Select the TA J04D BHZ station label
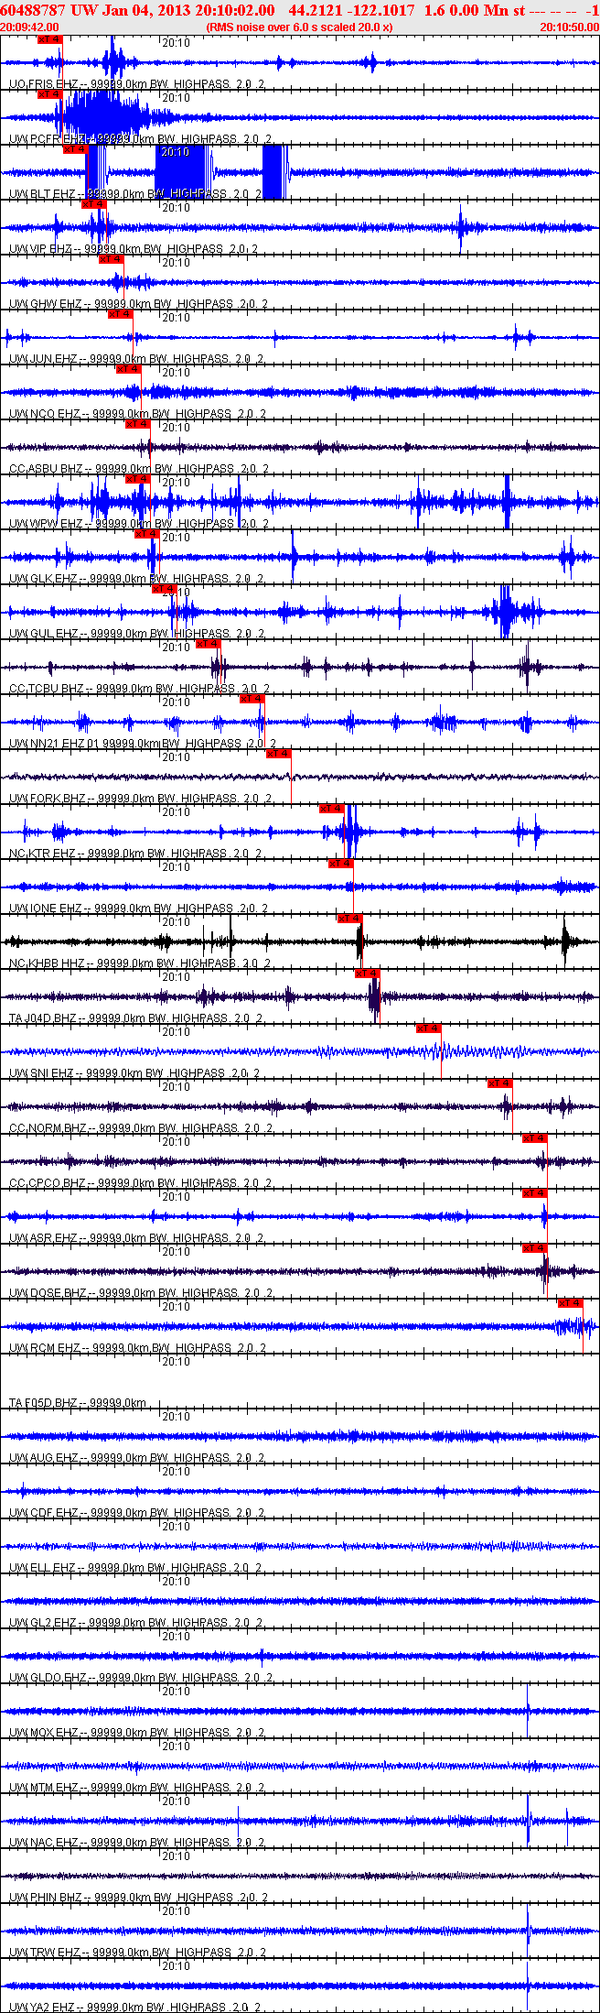600x2013 pixels. (x=43, y=1018)
